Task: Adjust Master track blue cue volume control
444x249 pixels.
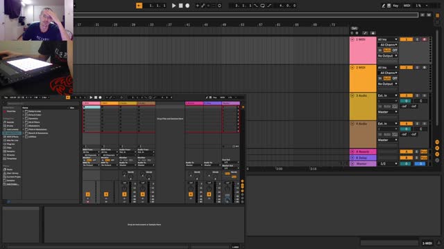Action: coord(420,164)
